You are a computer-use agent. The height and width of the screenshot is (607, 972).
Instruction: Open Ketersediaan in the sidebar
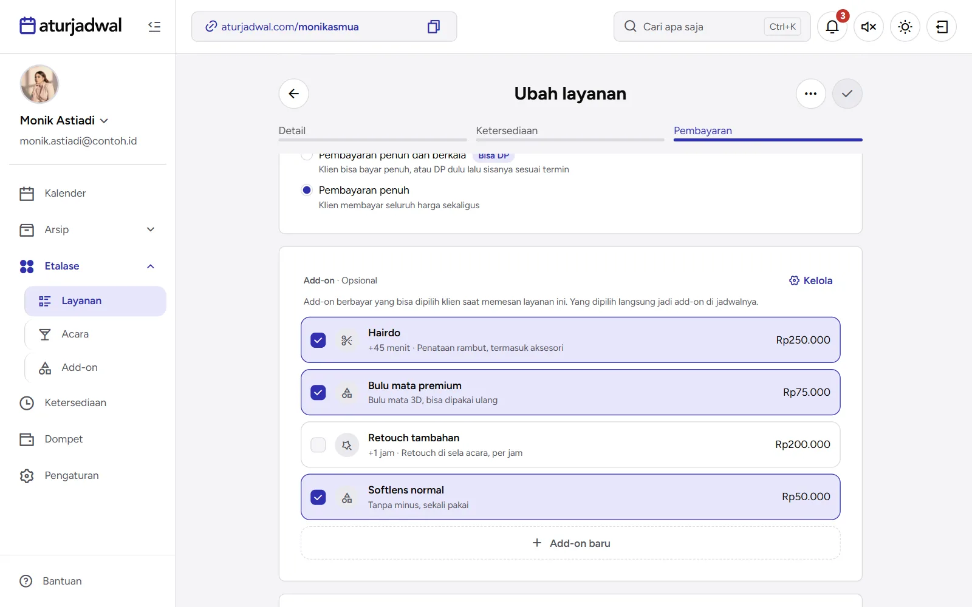tap(87, 403)
